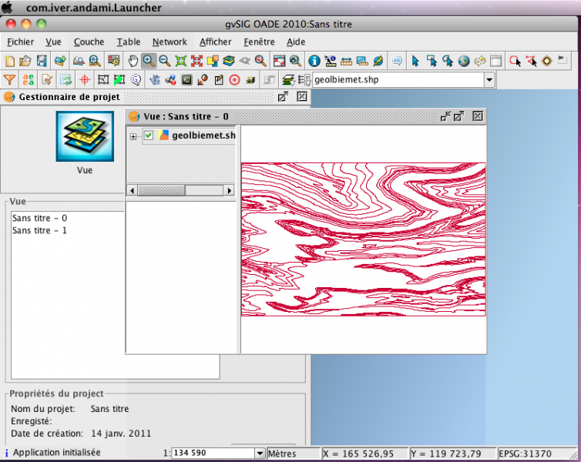581x462 pixels.
Task: Click the Information query tool icon
Action: [x=314, y=61]
